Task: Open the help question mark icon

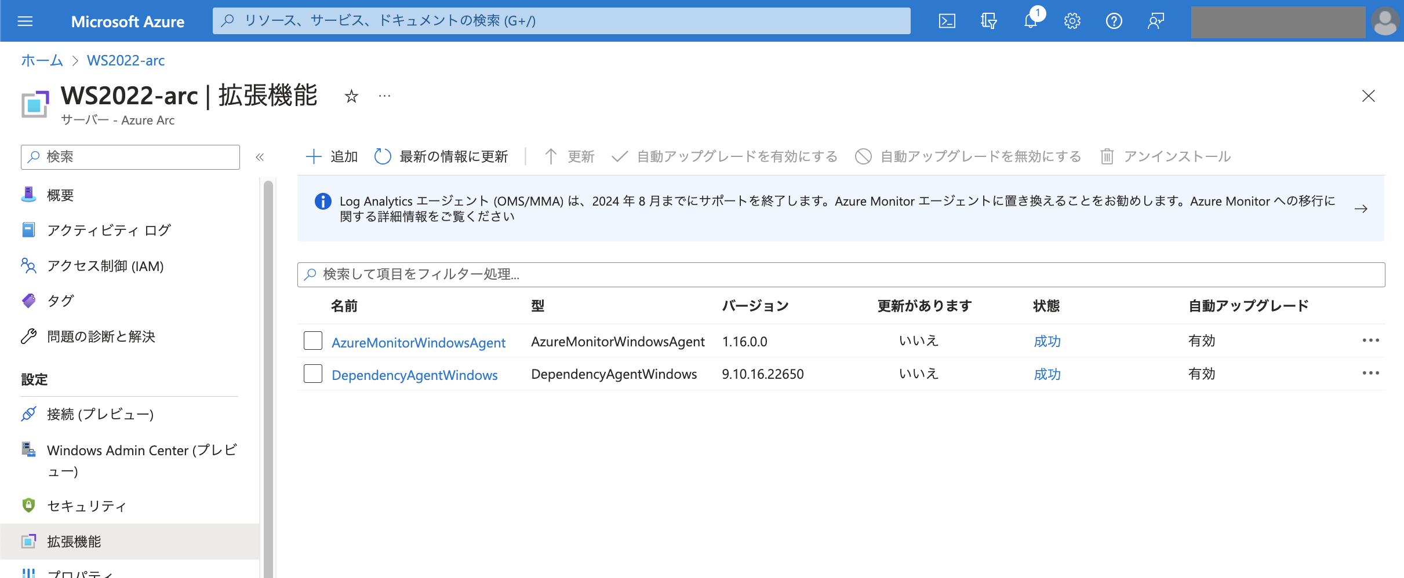Action: coord(1114,21)
